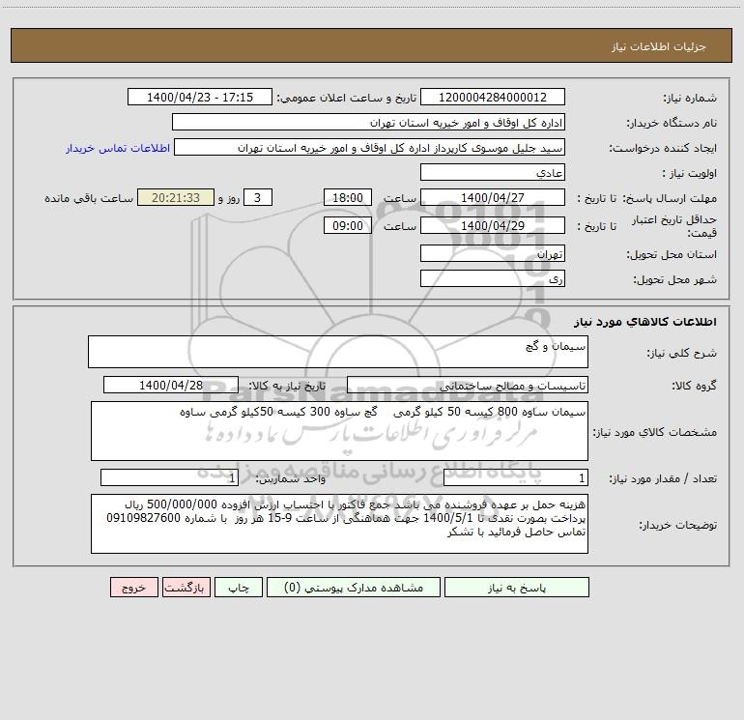Click price validity time 09:00
The image size is (744, 720).
[347, 225]
